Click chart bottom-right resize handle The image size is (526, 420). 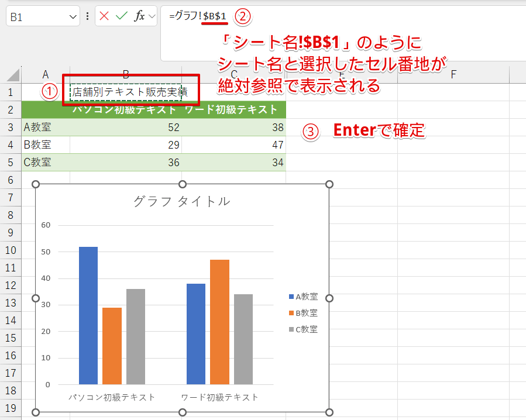(329, 412)
